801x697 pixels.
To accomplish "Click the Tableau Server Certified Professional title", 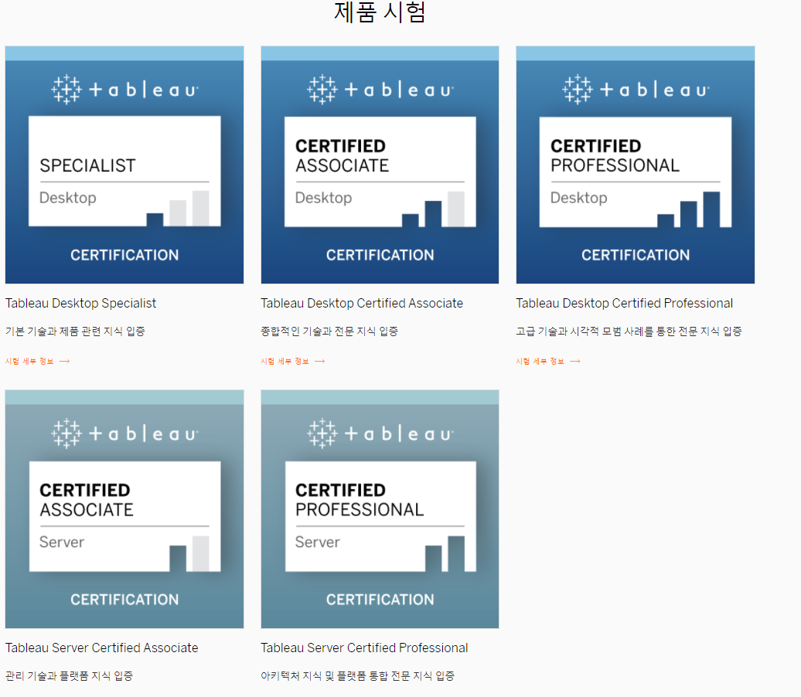I will click(x=364, y=648).
